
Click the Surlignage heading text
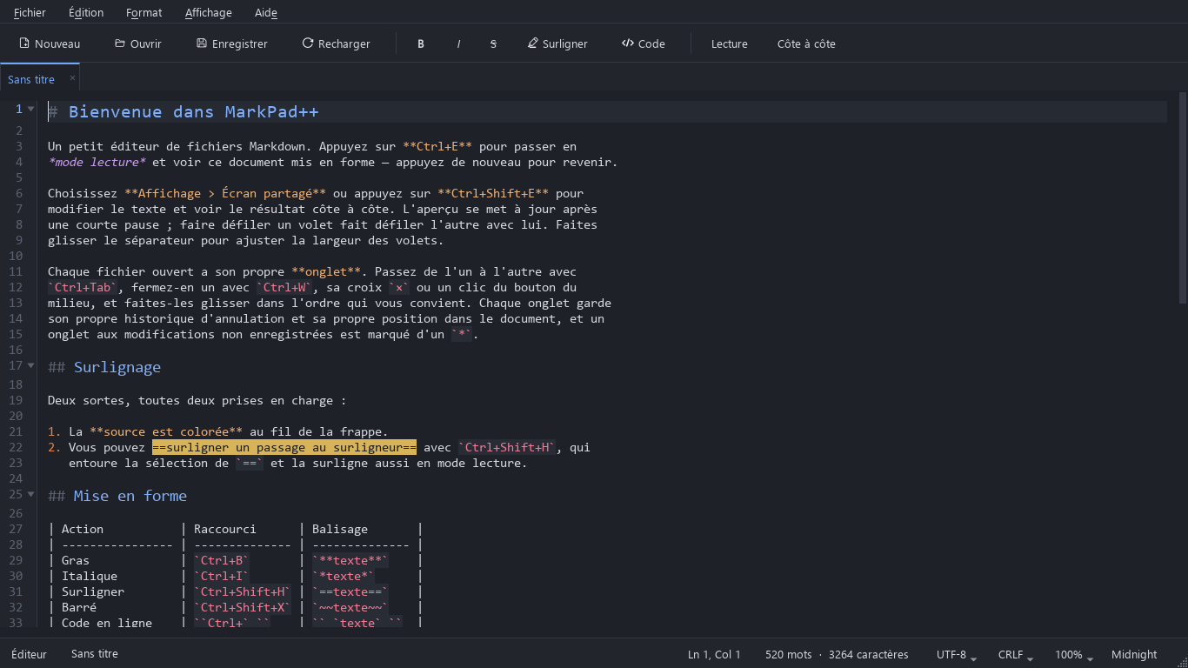[117, 367]
